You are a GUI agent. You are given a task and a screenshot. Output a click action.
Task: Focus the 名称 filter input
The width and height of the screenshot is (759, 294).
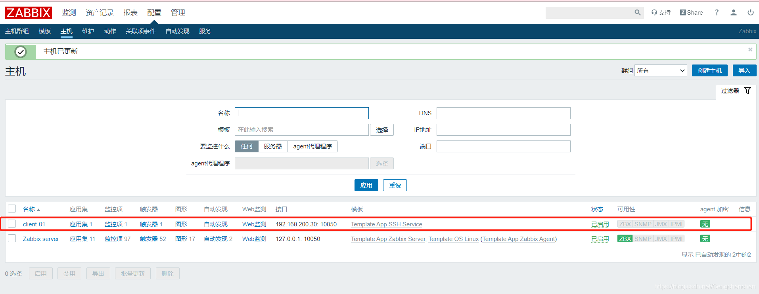pyautogui.click(x=302, y=113)
